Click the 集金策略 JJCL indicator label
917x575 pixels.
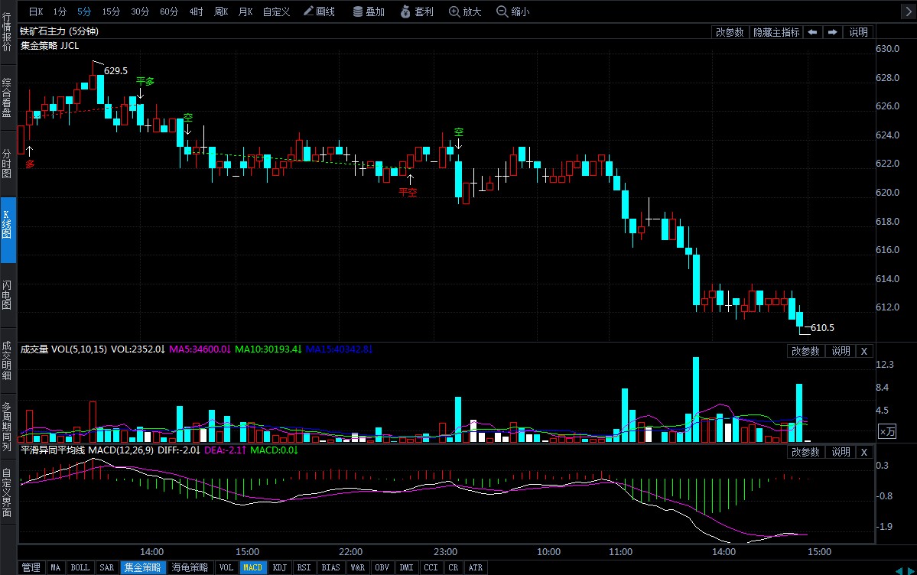[50, 46]
